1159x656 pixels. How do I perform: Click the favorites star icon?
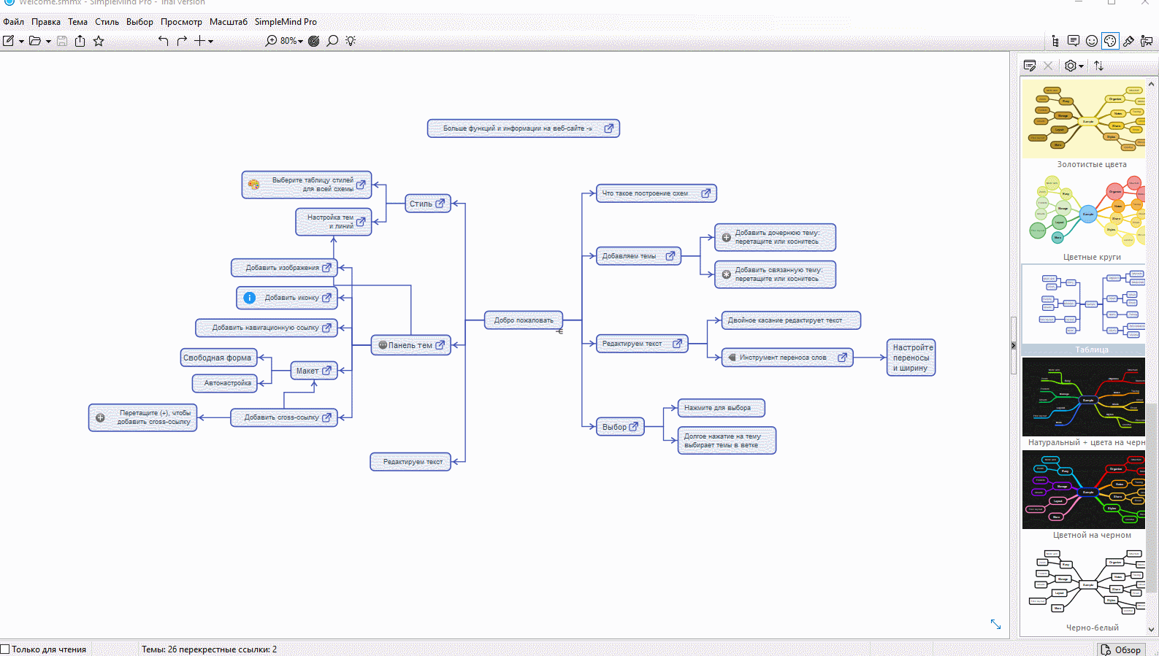point(99,41)
